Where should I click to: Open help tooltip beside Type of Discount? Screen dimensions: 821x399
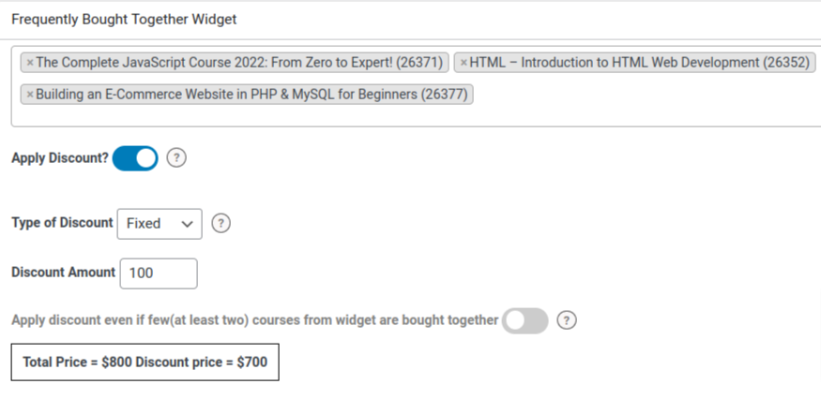coord(220,223)
